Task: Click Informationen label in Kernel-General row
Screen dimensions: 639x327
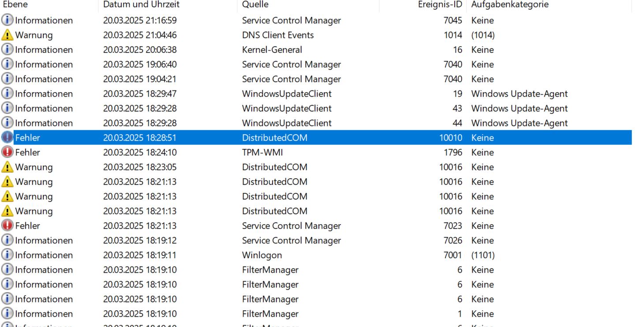Action: click(x=44, y=49)
